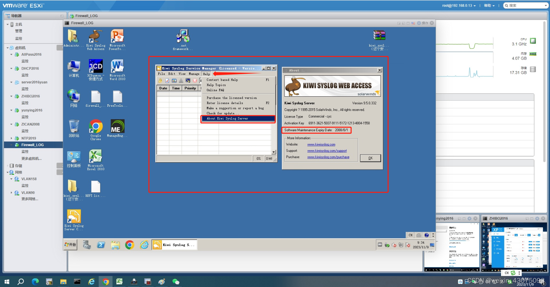550x287 pixels.
Task: Follow the www.kiwisyslog.com/purchase link
Action: (x=328, y=157)
